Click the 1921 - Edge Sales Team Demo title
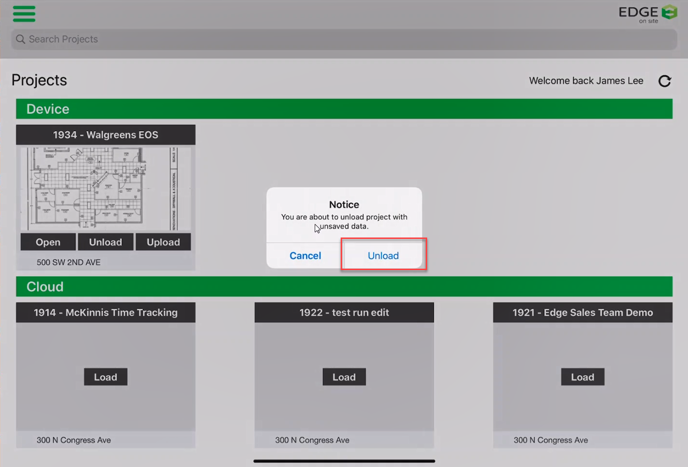 point(582,313)
